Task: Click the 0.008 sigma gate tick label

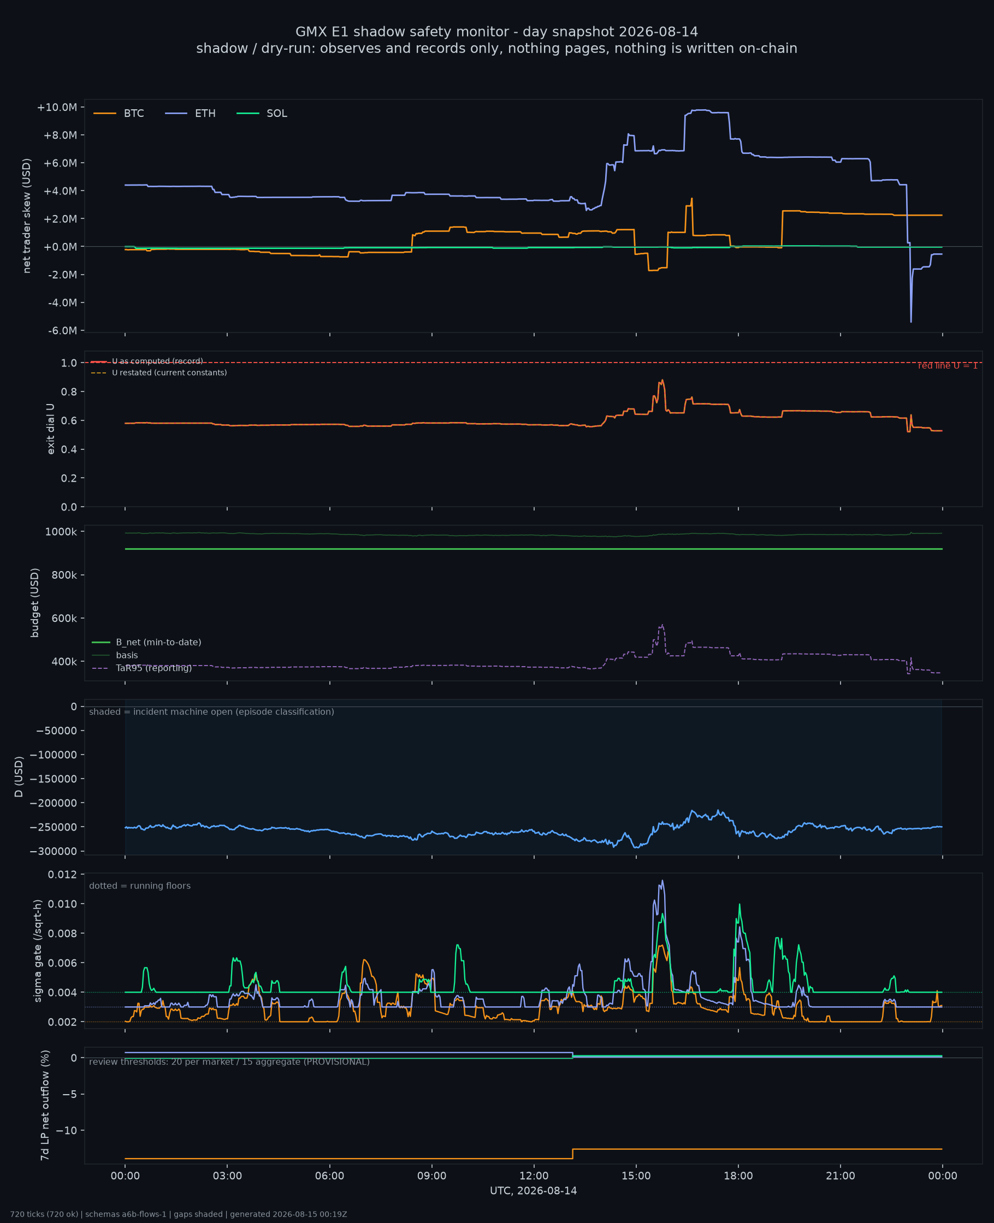Action: point(63,934)
